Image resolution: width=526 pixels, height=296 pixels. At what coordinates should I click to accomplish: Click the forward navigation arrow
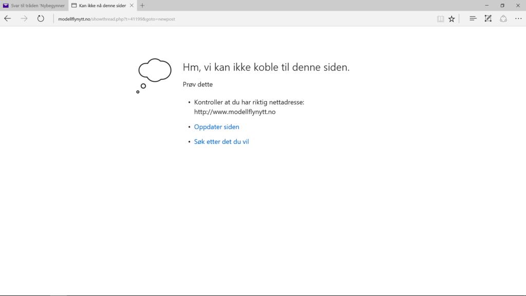coord(24,18)
